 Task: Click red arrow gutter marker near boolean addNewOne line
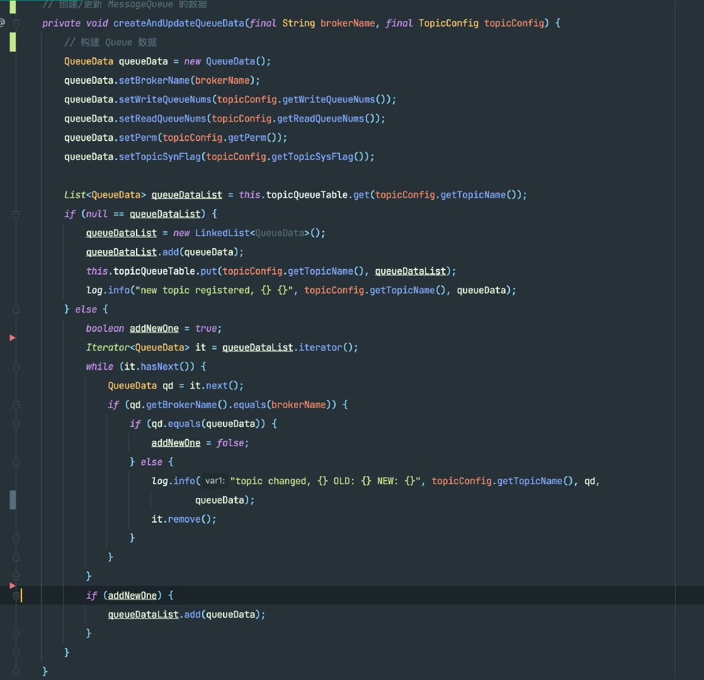[13, 337]
